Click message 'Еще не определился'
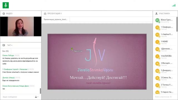The image size is (178, 100). tap(11, 80)
